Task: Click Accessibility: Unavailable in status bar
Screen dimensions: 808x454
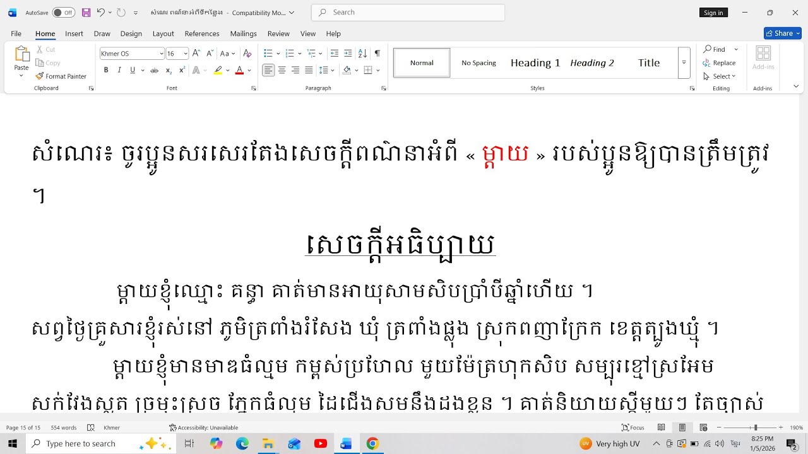Action: click(x=203, y=428)
